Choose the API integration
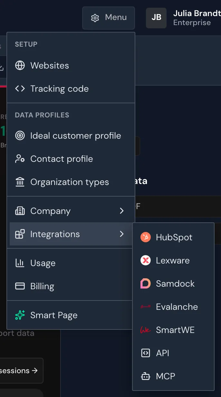221x397 pixels. tap(173, 353)
